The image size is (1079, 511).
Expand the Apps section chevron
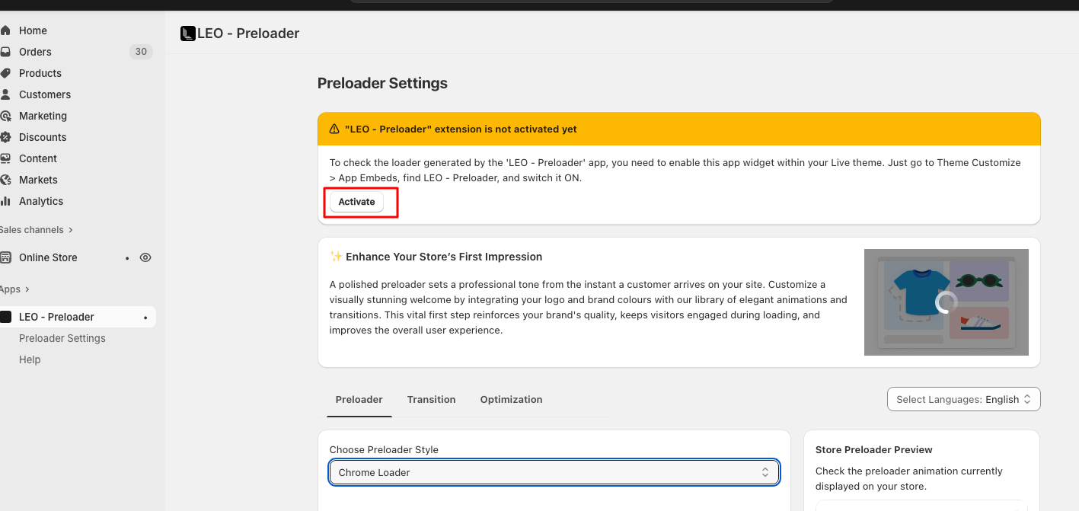(27, 289)
